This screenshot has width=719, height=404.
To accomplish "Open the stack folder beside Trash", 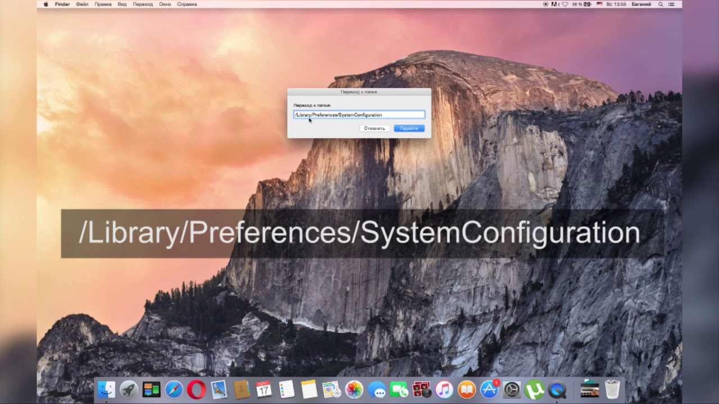I will (x=589, y=389).
